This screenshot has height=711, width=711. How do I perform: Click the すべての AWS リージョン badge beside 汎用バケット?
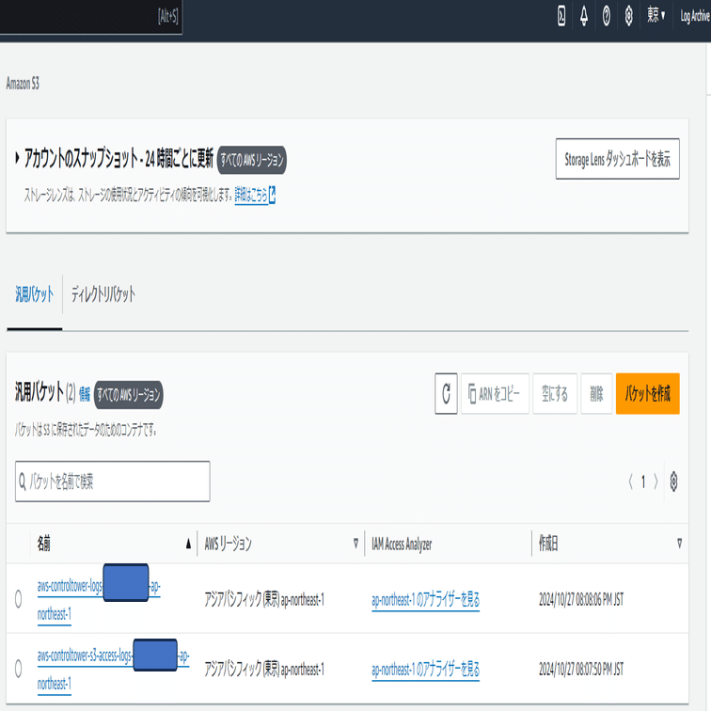coord(129,394)
